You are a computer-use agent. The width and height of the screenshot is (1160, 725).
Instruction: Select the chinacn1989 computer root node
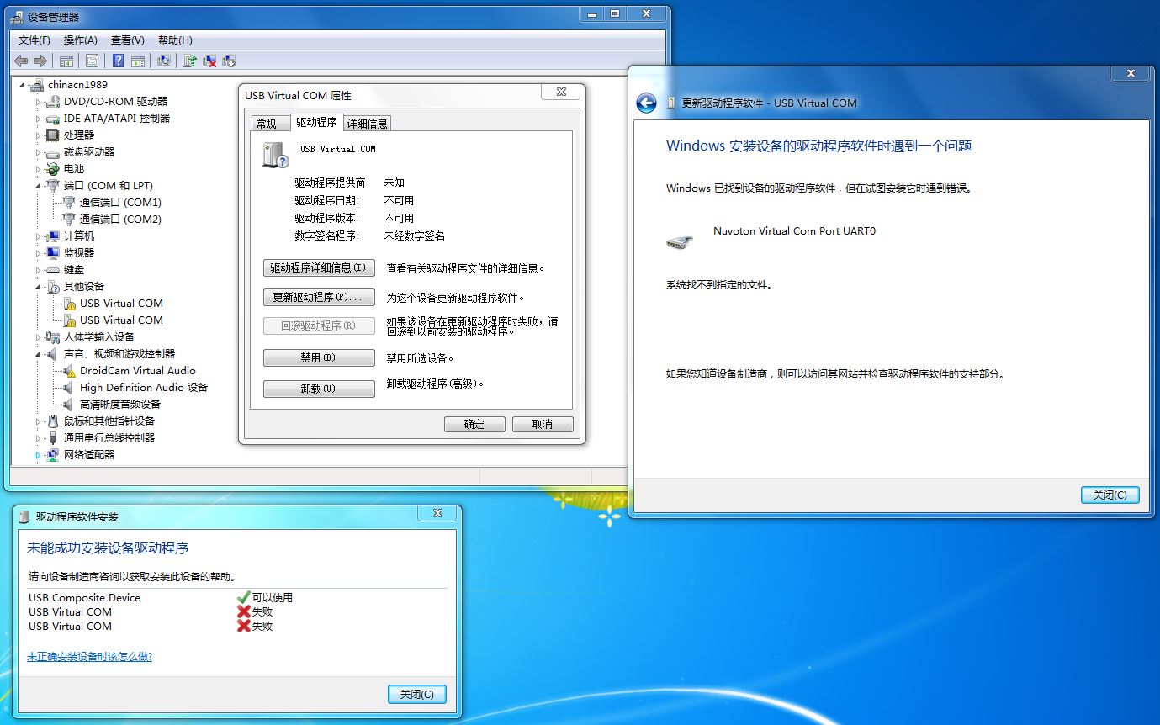pyautogui.click(x=77, y=84)
